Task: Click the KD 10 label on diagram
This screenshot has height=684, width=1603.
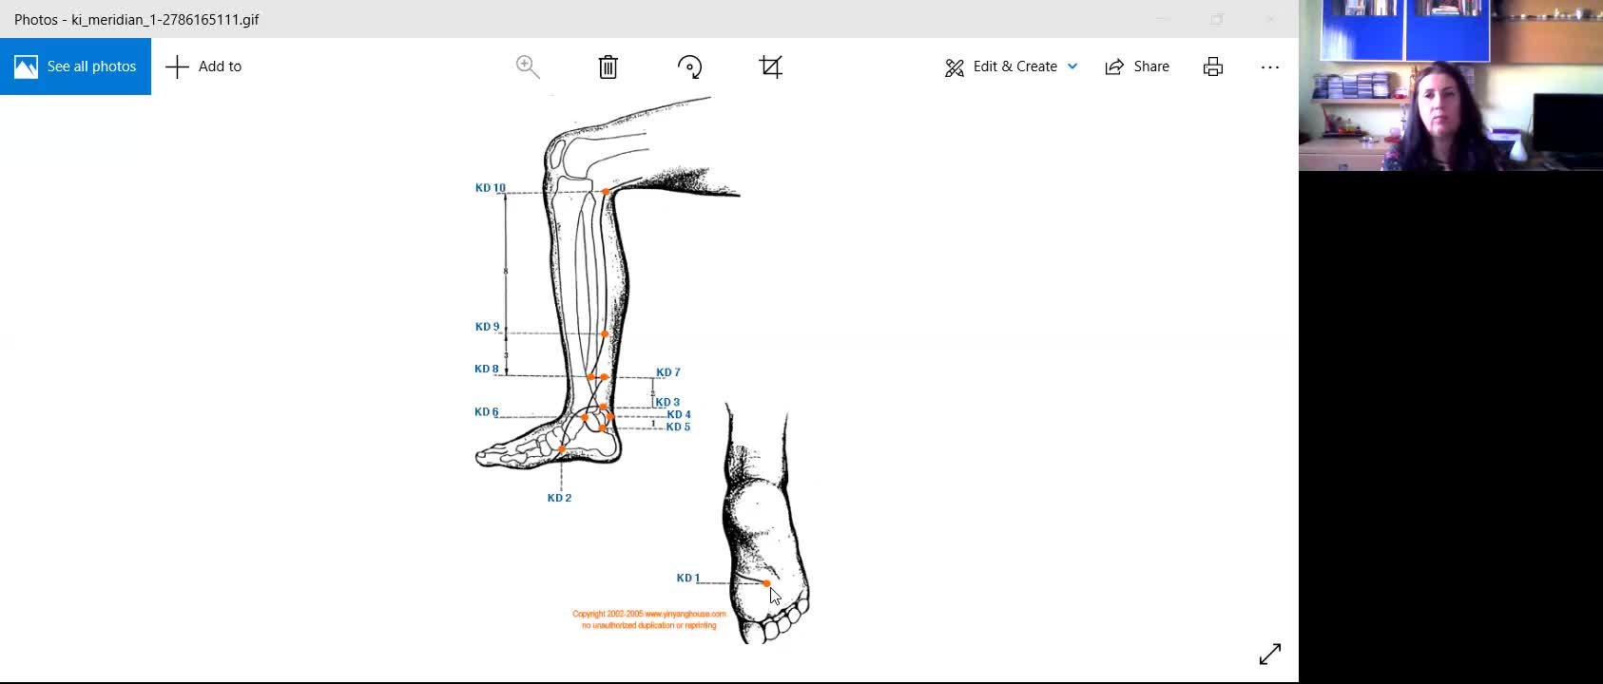Action: pyautogui.click(x=491, y=188)
